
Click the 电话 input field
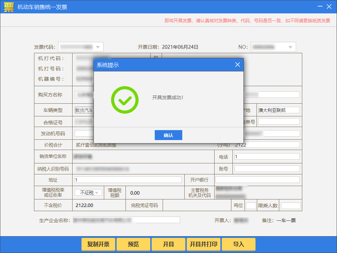click(x=267, y=157)
